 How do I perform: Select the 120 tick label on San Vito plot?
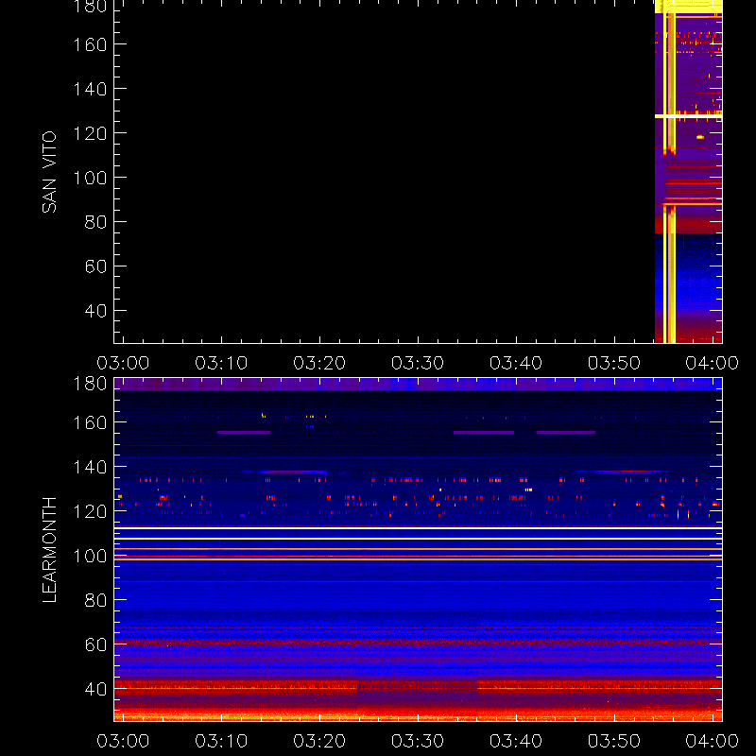90,133
